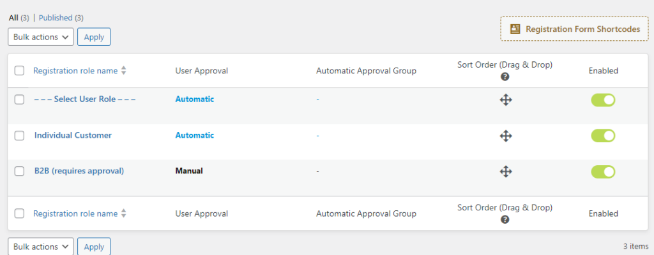Viewport: 654px width, 255px height.
Task: Tick the select-all checkbox in table header
Action: point(20,71)
